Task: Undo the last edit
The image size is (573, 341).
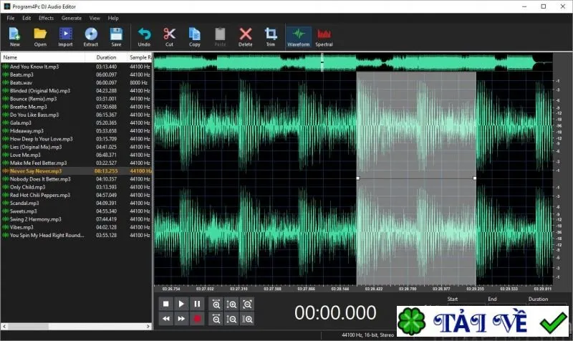Action: point(144,37)
